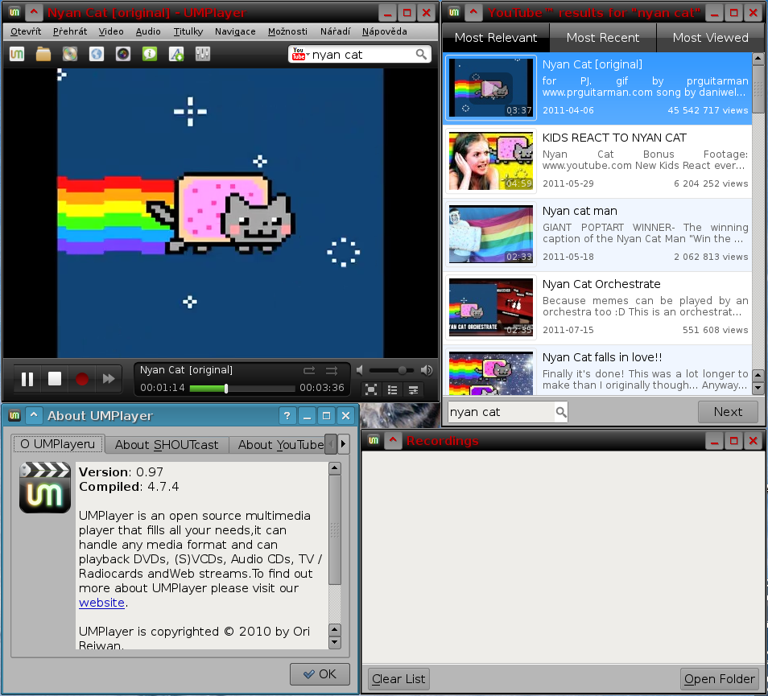Click Clear List in Recordings window
Screen dimensions: 768x696
[398, 679]
